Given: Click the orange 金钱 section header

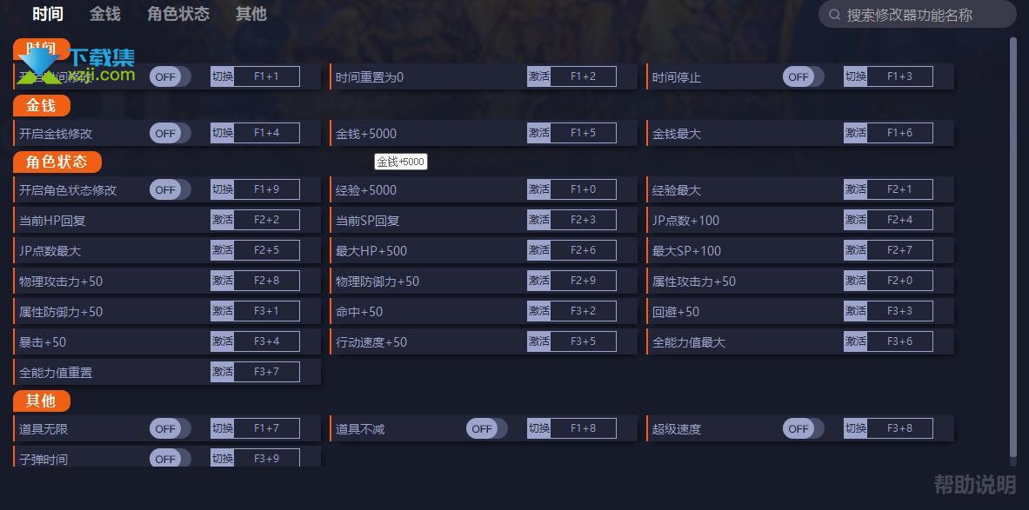Looking at the screenshot, I should (42, 105).
